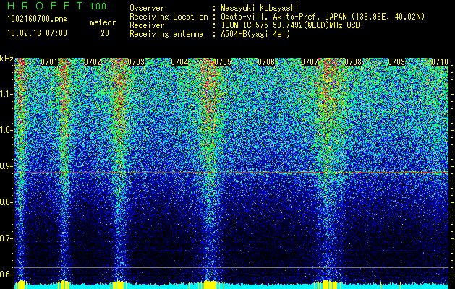The image size is (455, 289).
Task: Click the 0709 time marker label
Action: tap(396, 62)
